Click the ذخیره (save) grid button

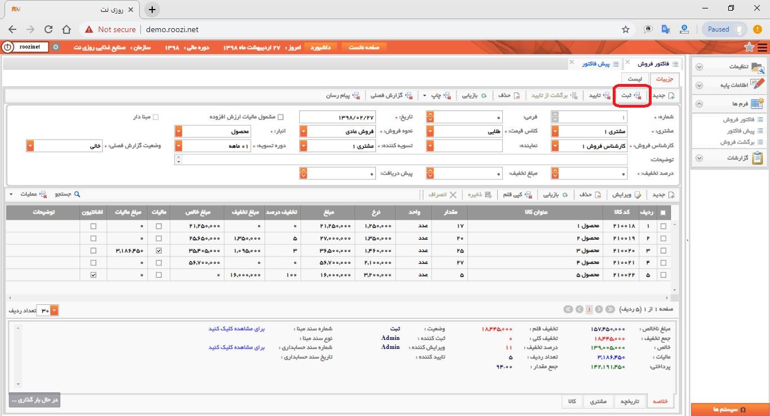tap(479, 194)
